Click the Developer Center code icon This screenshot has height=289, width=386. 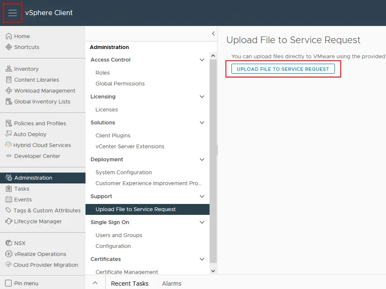click(x=9, y=156)
